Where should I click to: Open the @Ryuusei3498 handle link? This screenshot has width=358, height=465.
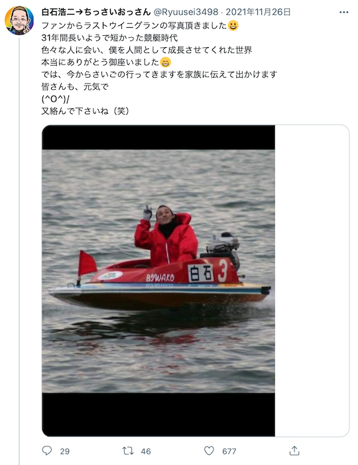tap(186, 12)
